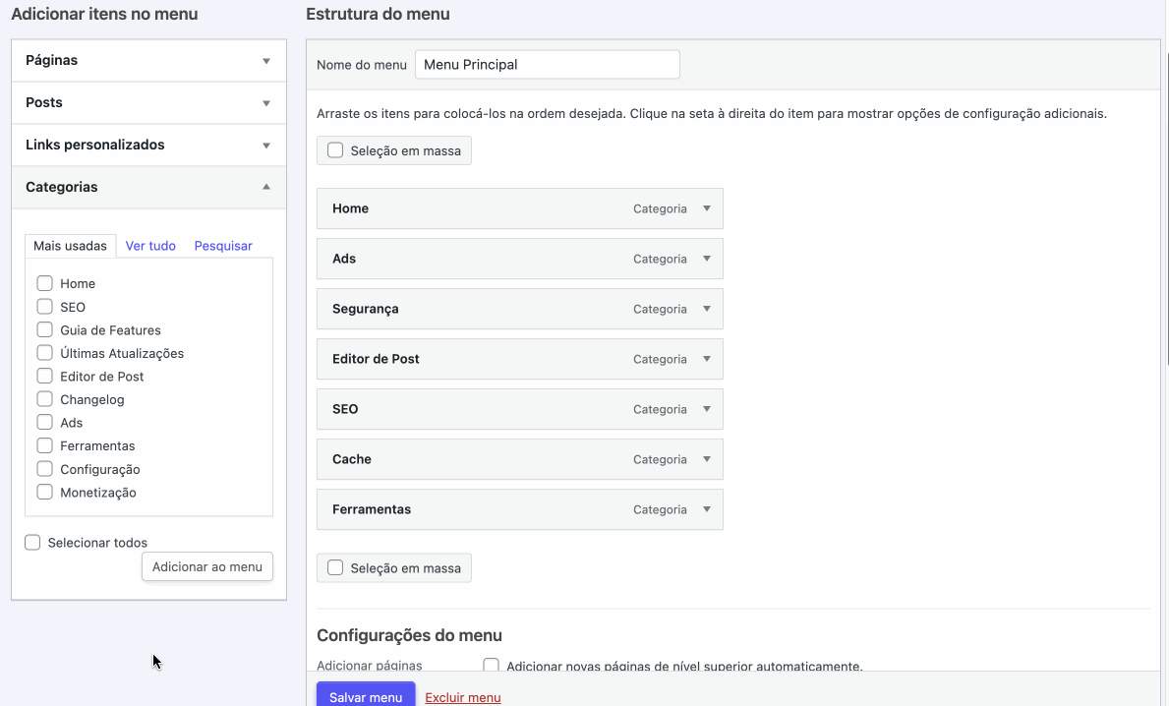The height and width of the screenshot is (706, 1169).
Task: Expand the Editor de Post menu item
Action: click(707, 359)
